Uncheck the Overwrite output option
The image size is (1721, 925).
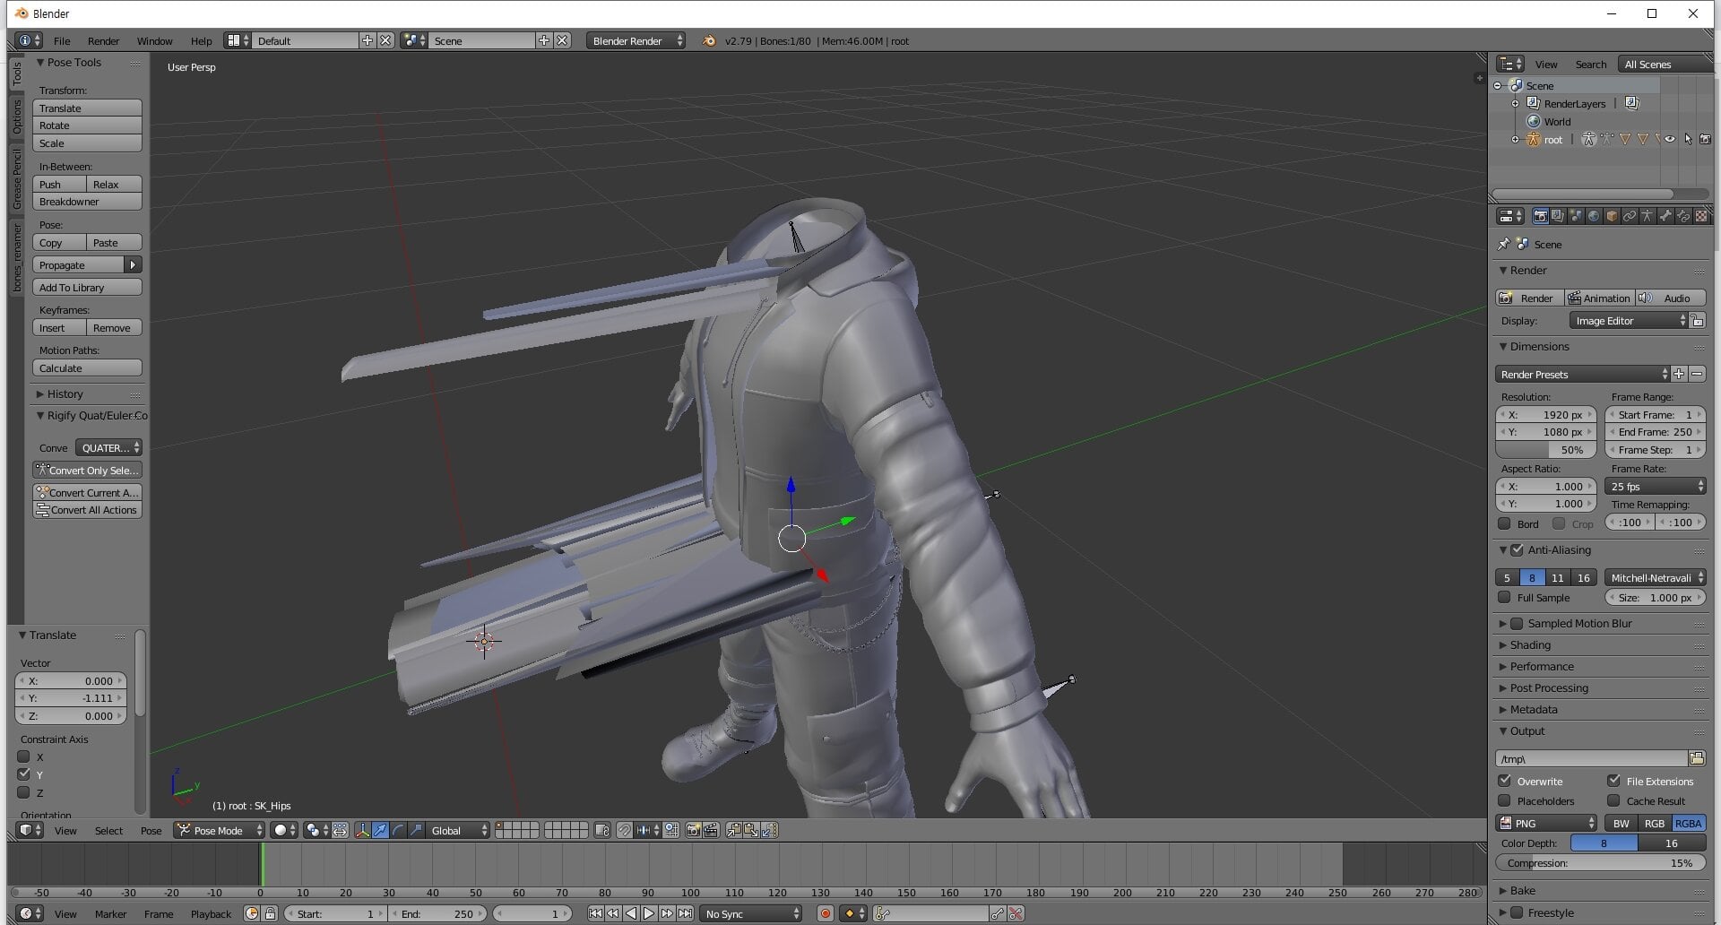[1505, 781]
